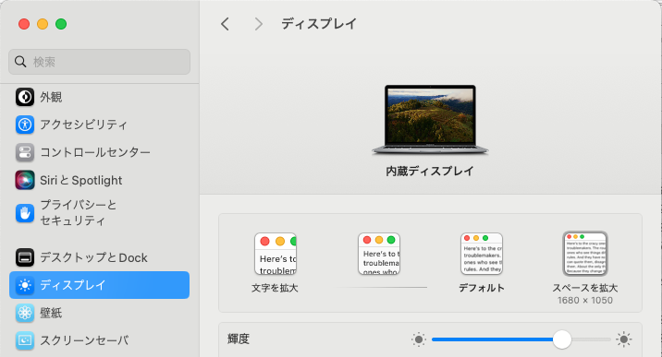Click the コントロールセンター icon
The image size is (662, 357).
point(25,152)
